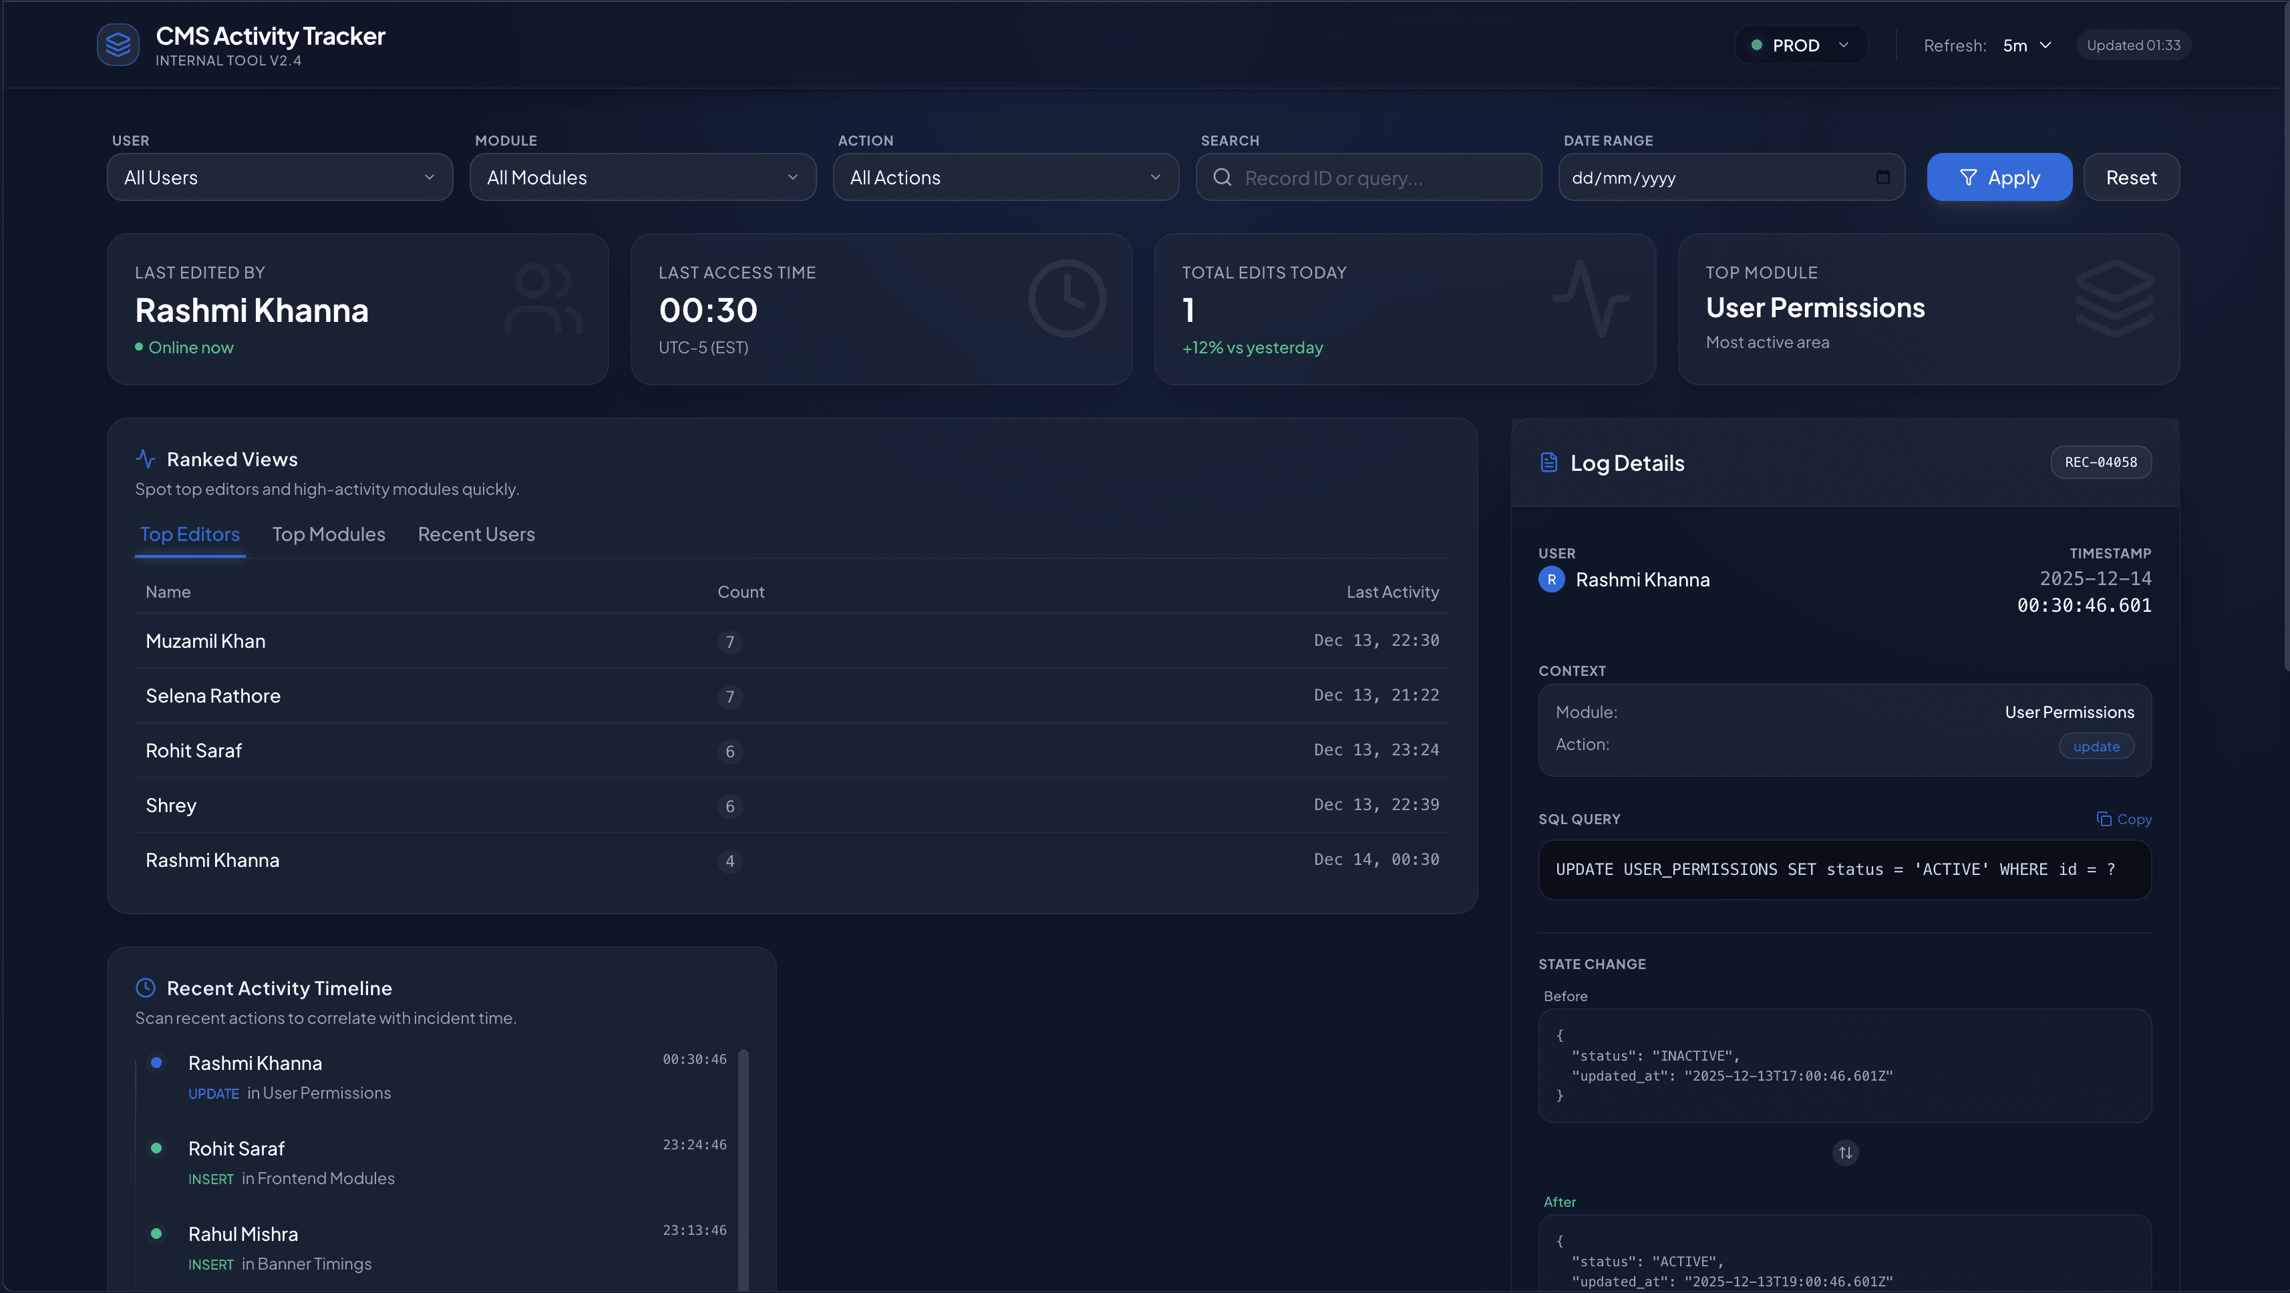Click the CMS Activity Tracker logo icon

pyautogui.click(x=118, y=45)
